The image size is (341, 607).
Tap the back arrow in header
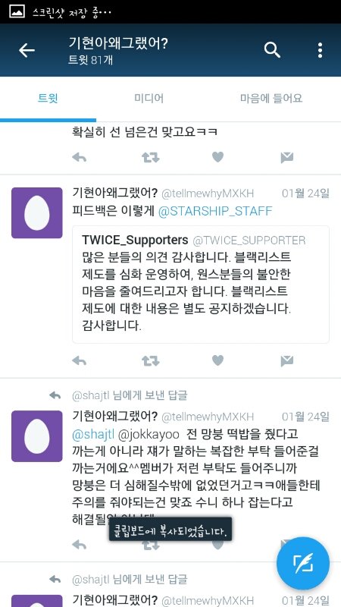coord(27,50)
